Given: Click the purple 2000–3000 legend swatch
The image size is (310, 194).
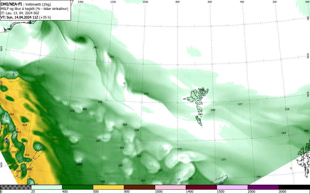Looking at the screenshot, I should pyautogui.click(x=263, y=187).
